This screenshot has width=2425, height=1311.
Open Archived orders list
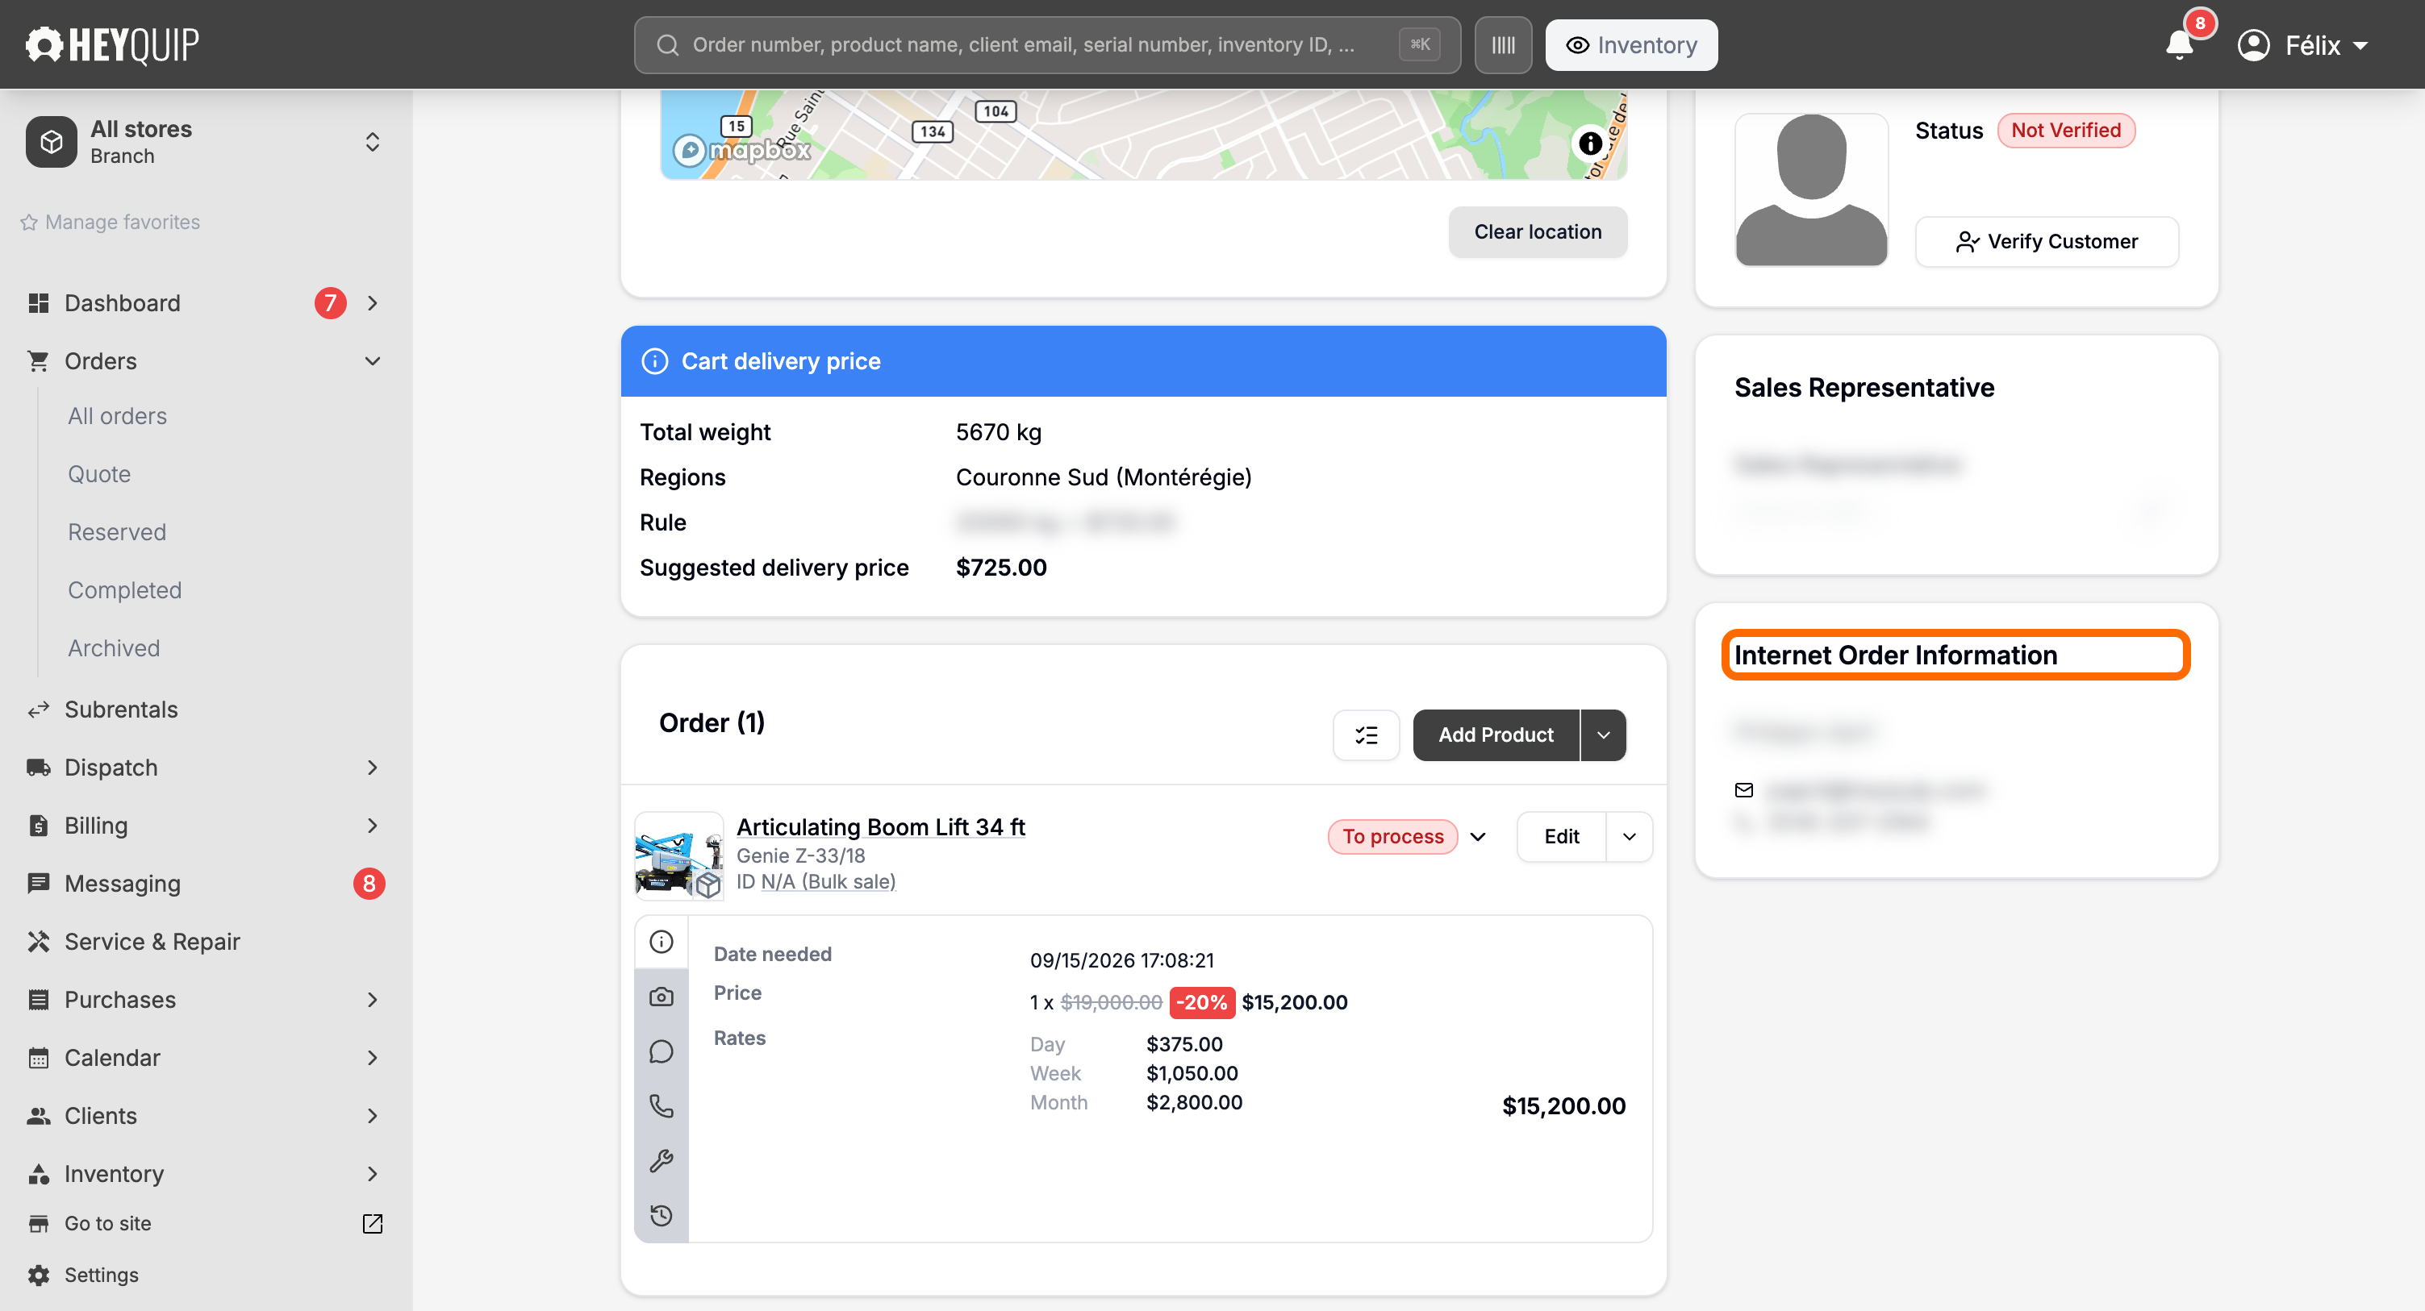click(x=114, y=647)
